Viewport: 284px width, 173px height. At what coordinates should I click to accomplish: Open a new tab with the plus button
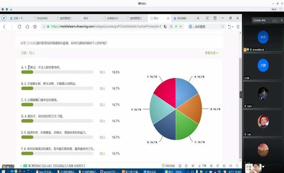198,18
